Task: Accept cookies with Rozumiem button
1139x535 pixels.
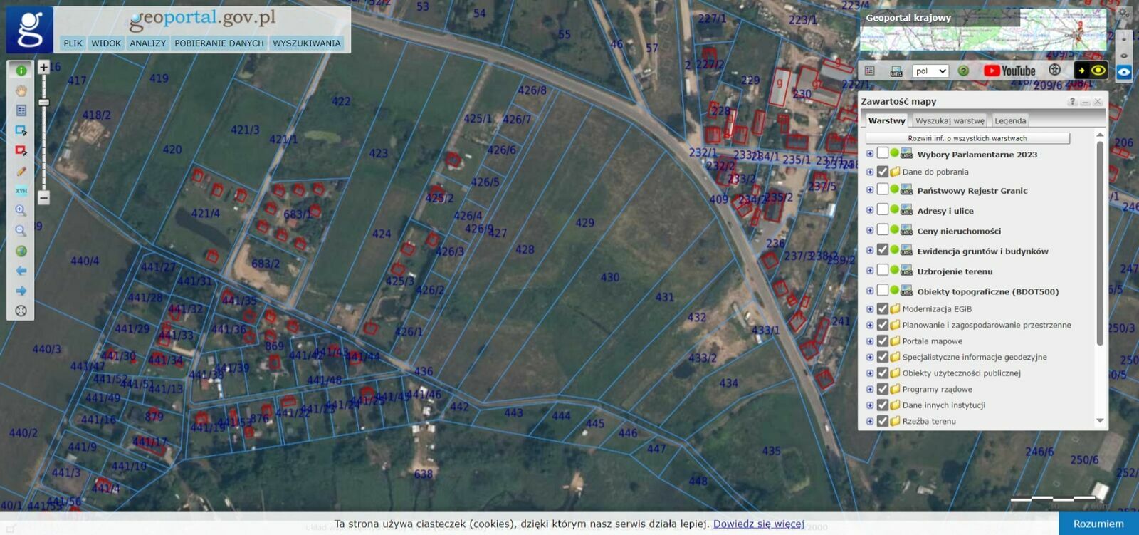Action: [x=1098, y=524]
